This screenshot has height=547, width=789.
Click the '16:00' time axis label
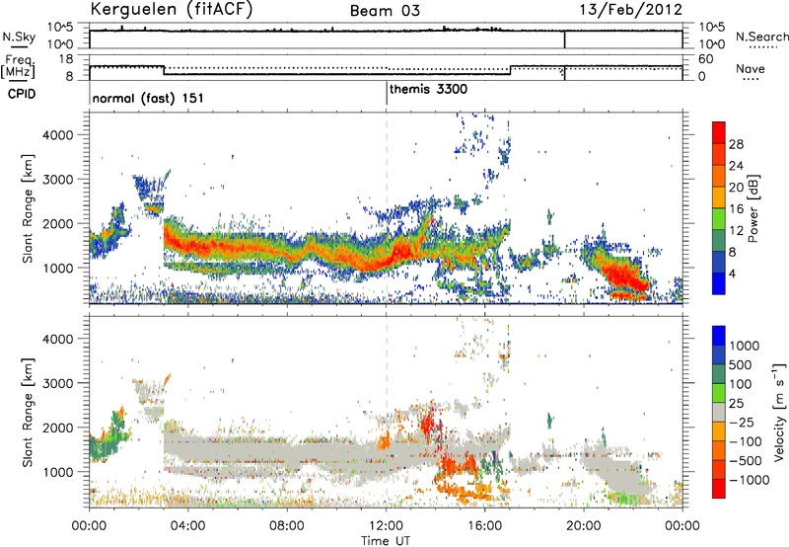pyautogui.click(x=484, y=526)
